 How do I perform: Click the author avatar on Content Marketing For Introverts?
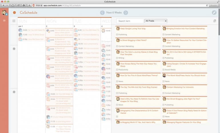click(164, 87)
